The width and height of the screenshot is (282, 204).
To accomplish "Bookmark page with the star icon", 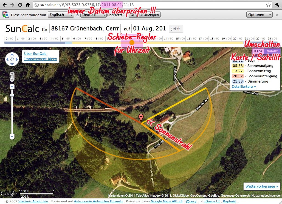I will click(x=268, y=5).
